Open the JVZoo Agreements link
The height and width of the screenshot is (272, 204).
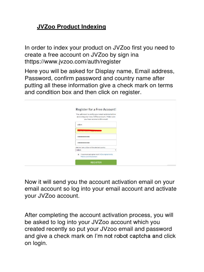pyautogui.click(x=106, y=154)
